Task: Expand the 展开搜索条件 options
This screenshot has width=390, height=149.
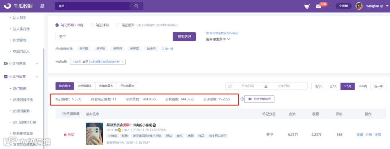Action: pos(218,39)
